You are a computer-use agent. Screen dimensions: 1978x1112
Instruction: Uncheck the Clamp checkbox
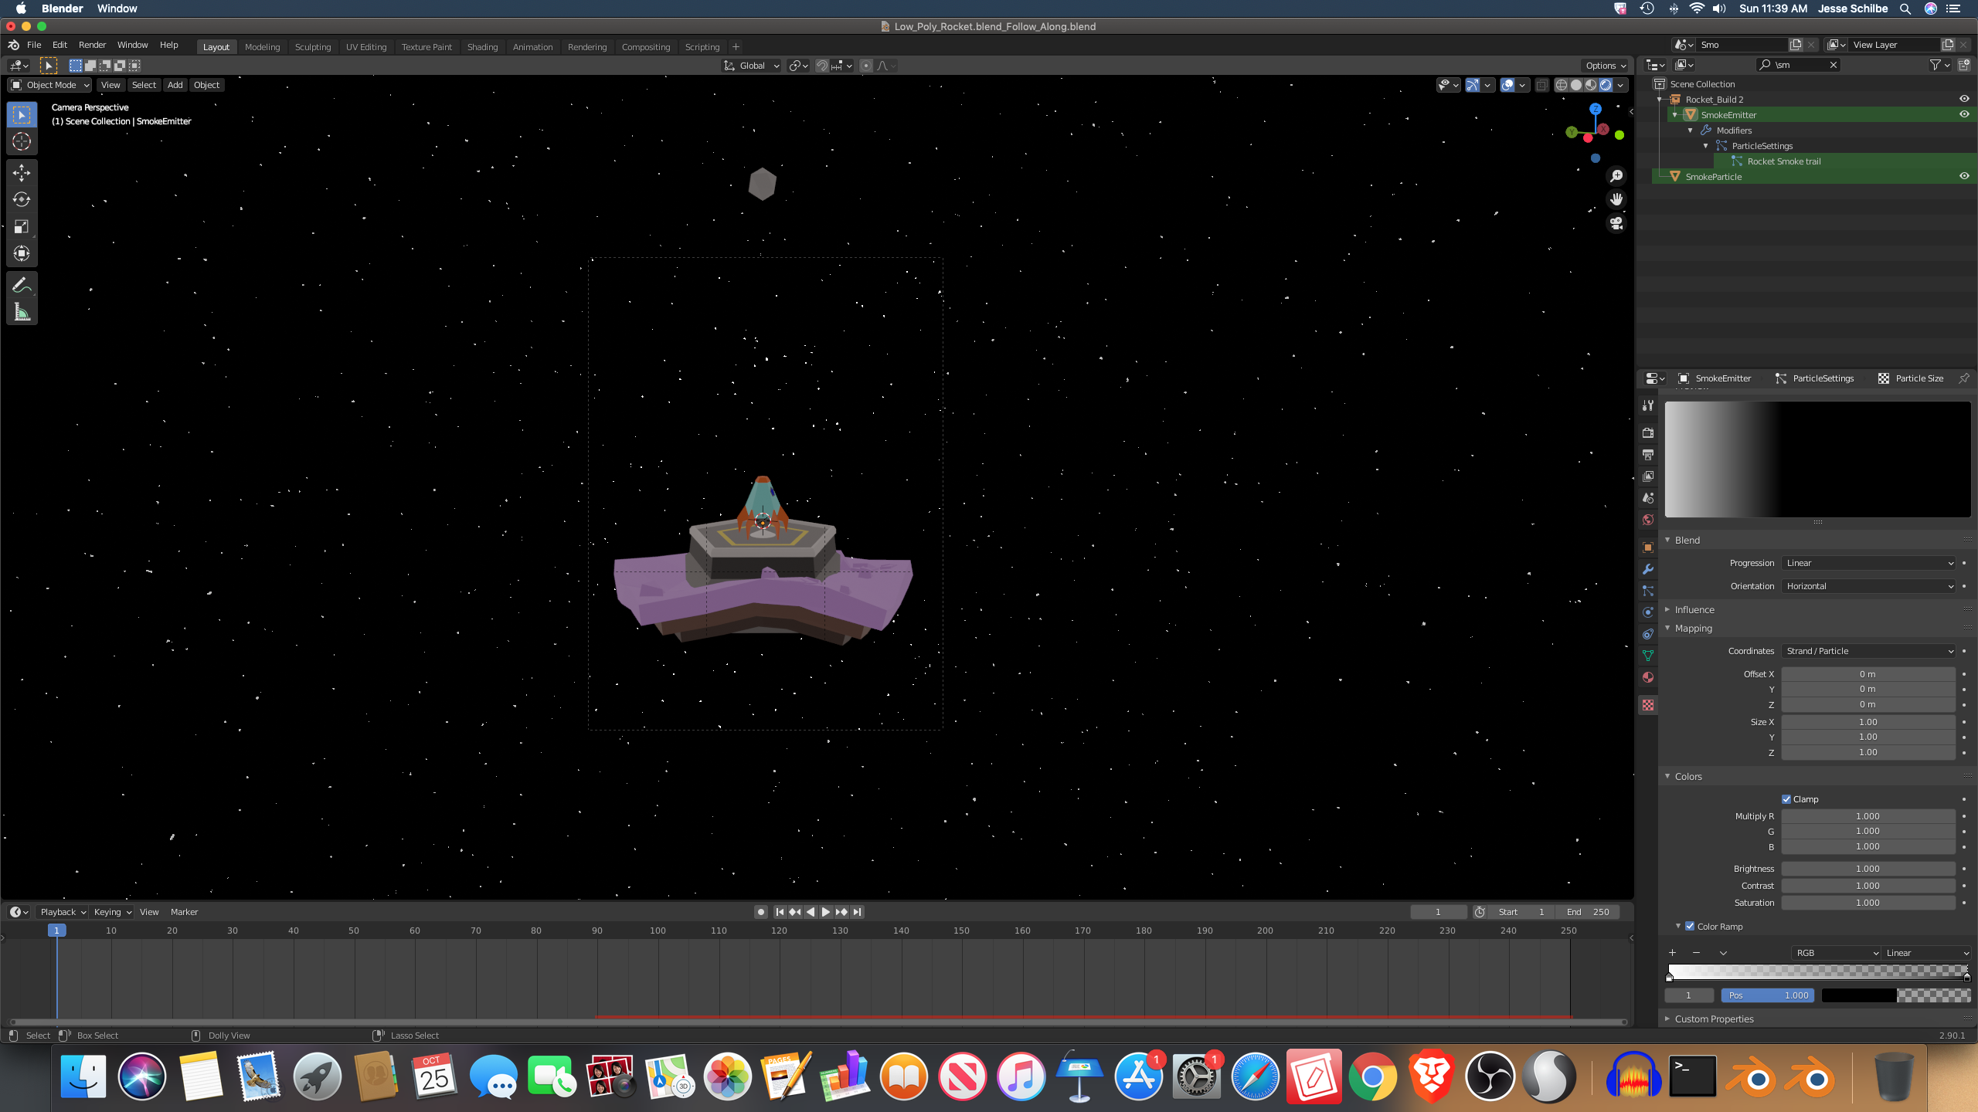pos(1786,799)
